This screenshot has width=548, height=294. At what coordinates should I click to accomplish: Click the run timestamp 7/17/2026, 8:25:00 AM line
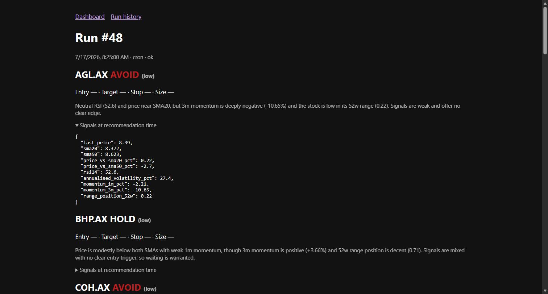click(x=114, y=57)
